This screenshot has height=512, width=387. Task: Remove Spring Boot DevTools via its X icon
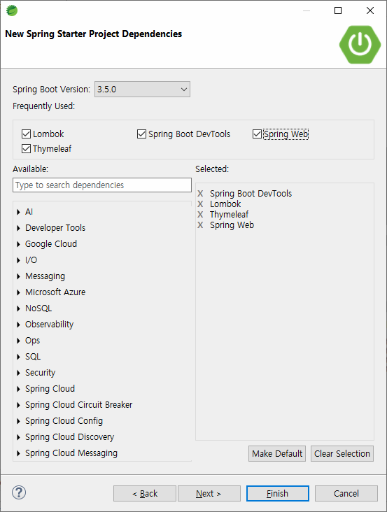coord(200,194)
